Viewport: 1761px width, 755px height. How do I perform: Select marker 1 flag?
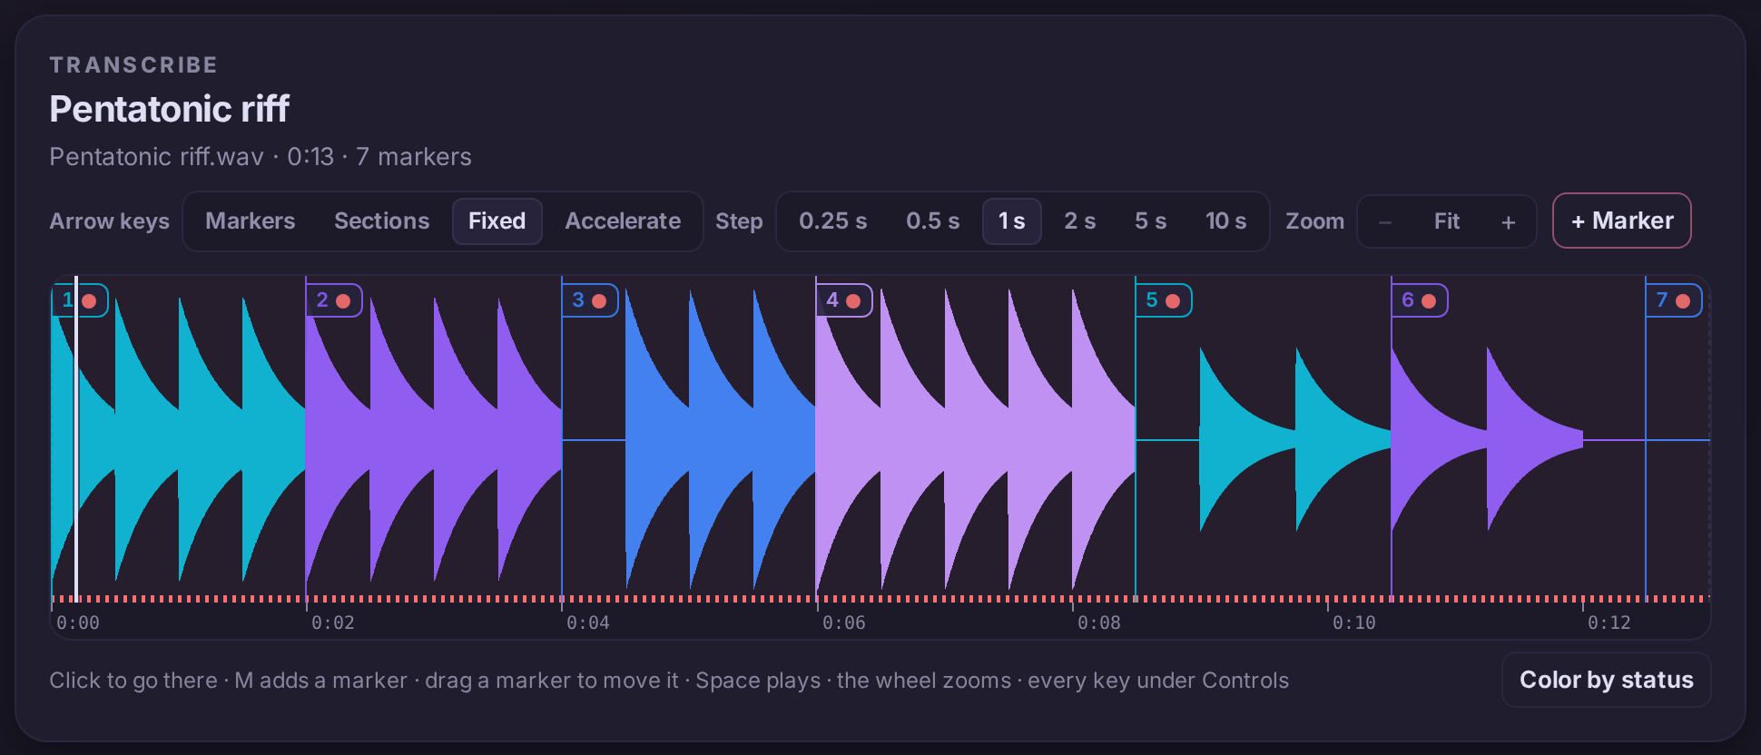pyautogui.click(x=80, y=300)
